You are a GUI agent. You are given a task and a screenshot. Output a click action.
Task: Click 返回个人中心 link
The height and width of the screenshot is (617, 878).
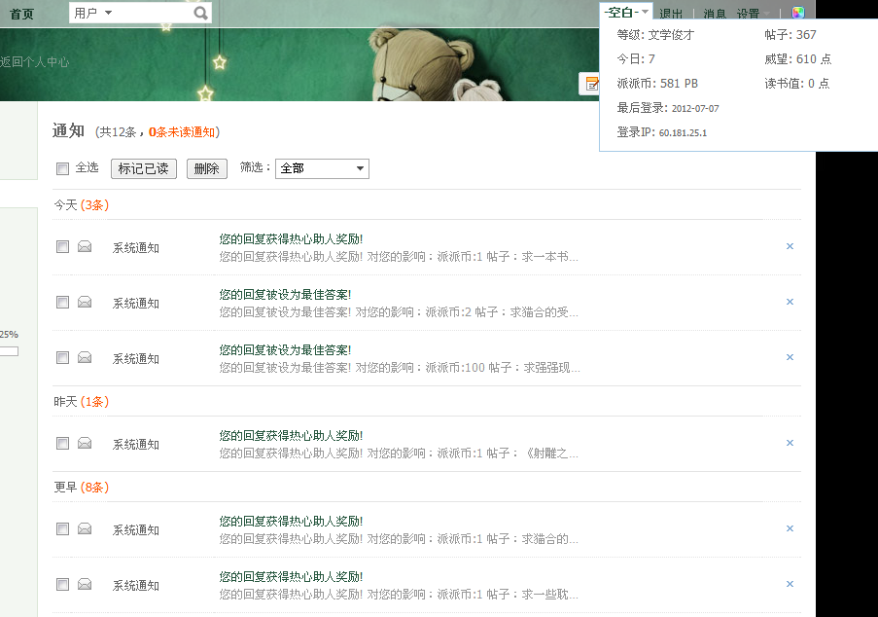pyautogui.click(x=35, y=62)
